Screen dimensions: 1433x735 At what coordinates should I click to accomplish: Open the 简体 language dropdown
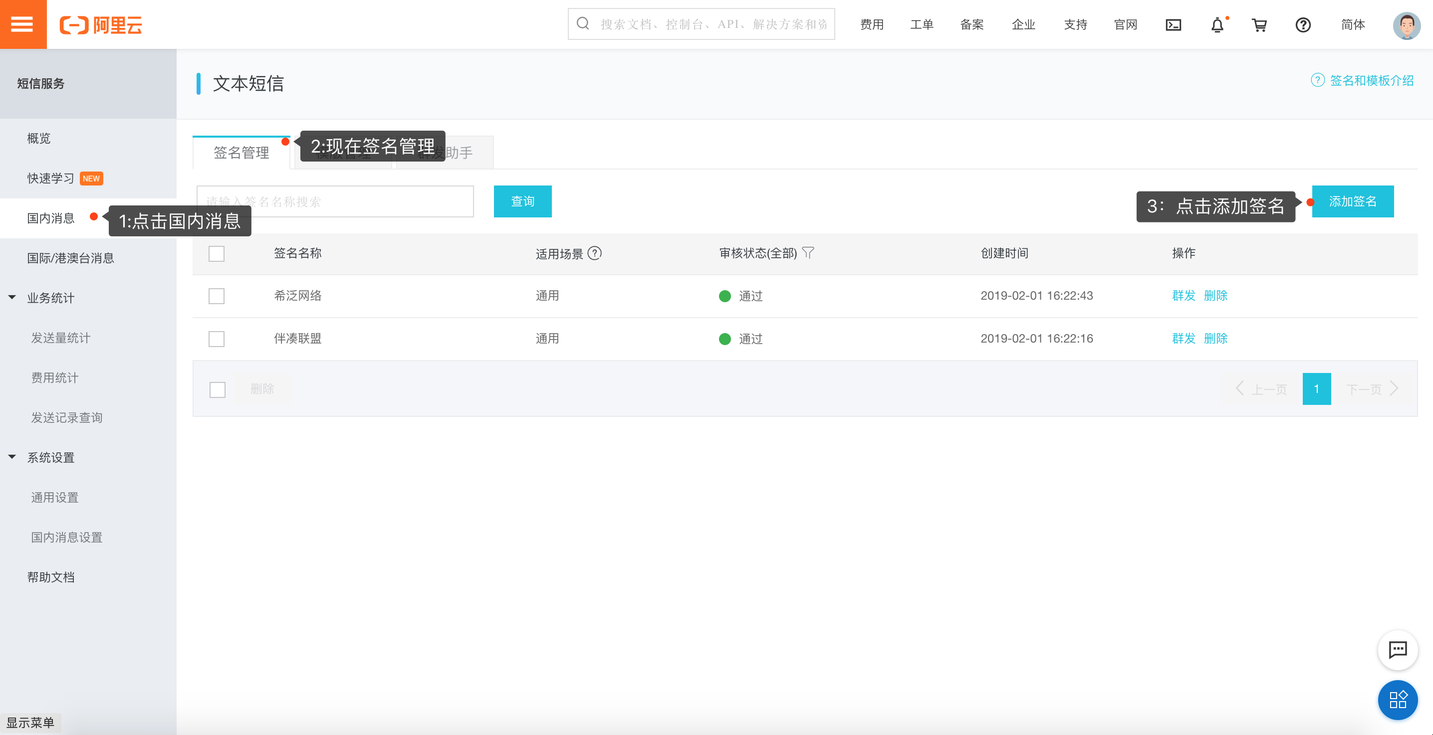tap(1352, 25)
